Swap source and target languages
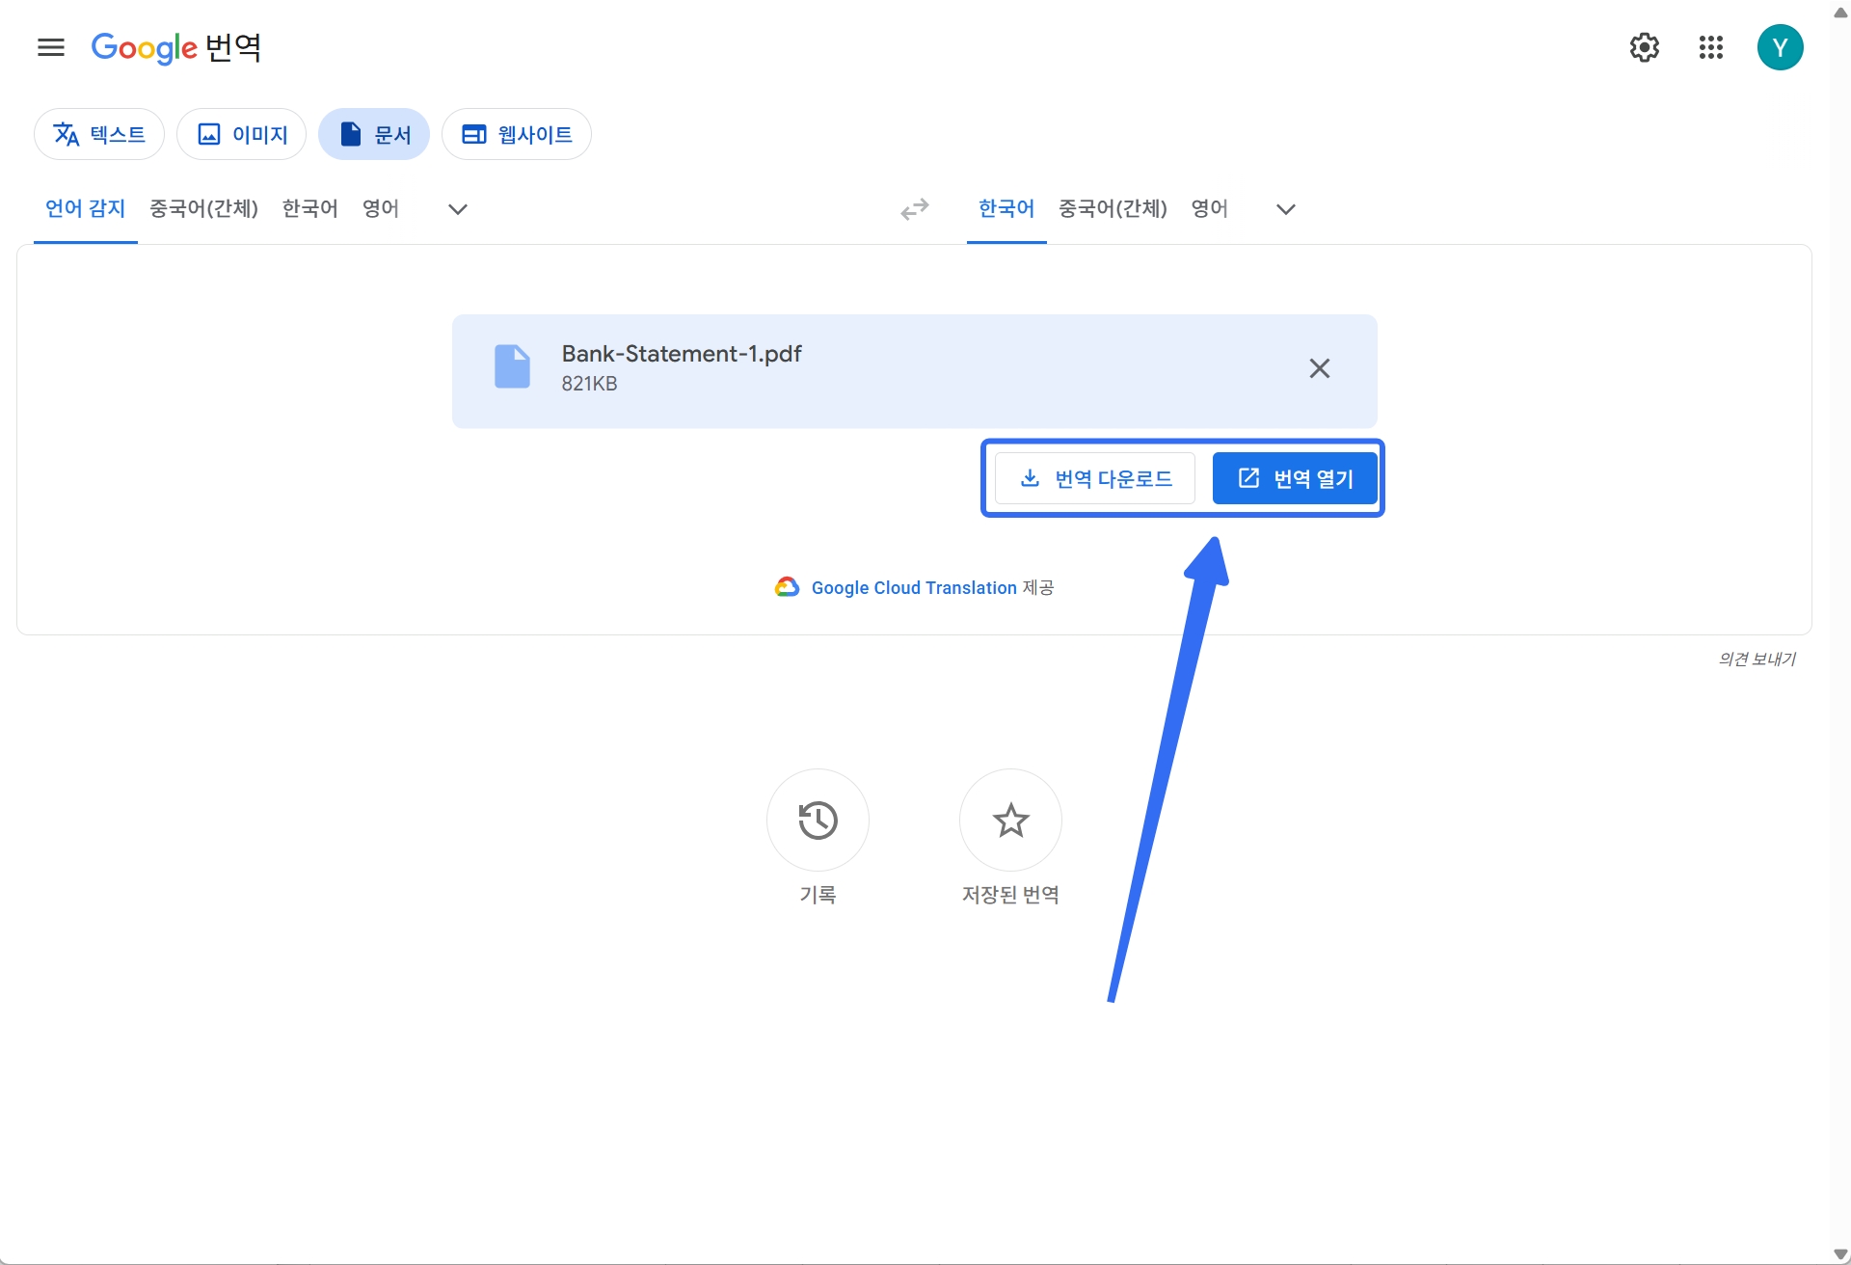This screenshot has width=1851, height=1265. (x=915, y=209)
